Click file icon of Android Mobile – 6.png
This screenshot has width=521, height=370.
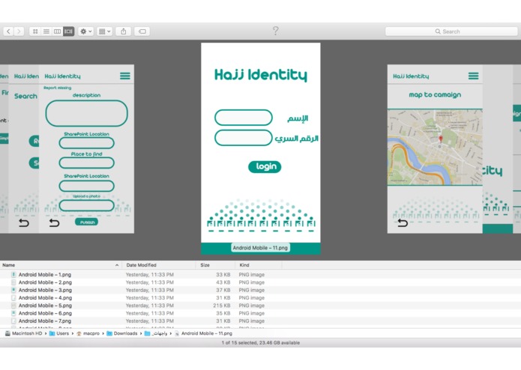13,313
